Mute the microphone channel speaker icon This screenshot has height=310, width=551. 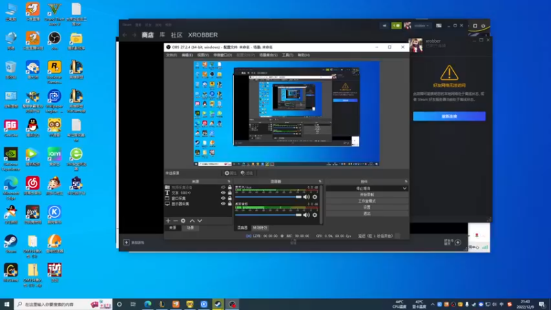[x=306, y=197]
